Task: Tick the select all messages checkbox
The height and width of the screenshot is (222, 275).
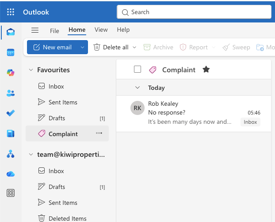Action: point(137,69)
